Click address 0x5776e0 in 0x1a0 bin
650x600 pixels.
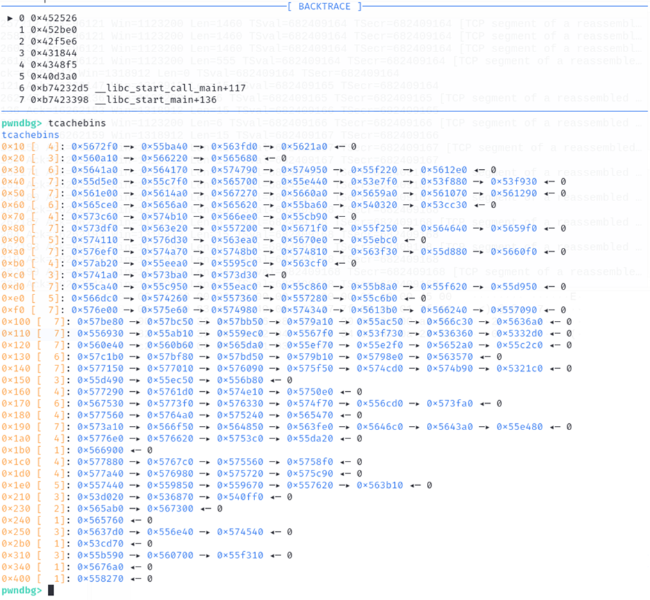pyautogui.click(x=100, y=439)
